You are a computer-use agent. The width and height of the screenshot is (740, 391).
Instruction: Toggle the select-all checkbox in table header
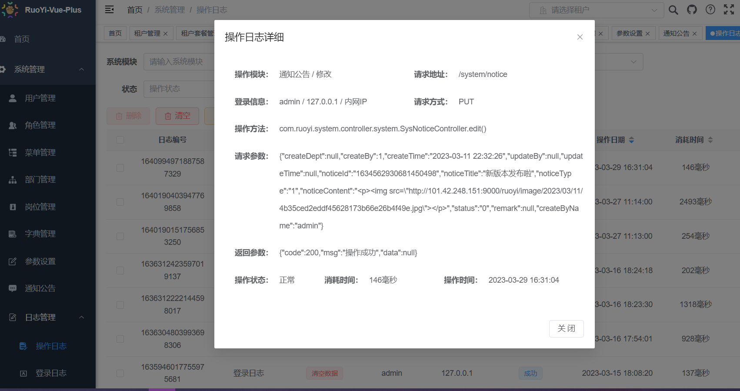[120, 140]
